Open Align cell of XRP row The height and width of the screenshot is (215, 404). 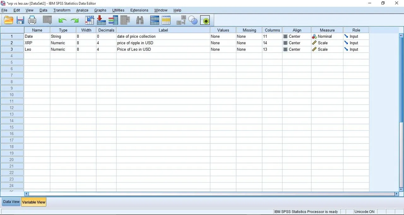point(297,43)
